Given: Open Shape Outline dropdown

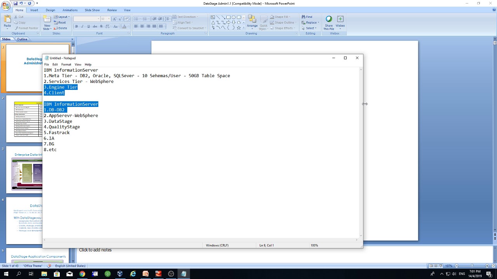Looking at the screenshot, I should click(283, 22).
